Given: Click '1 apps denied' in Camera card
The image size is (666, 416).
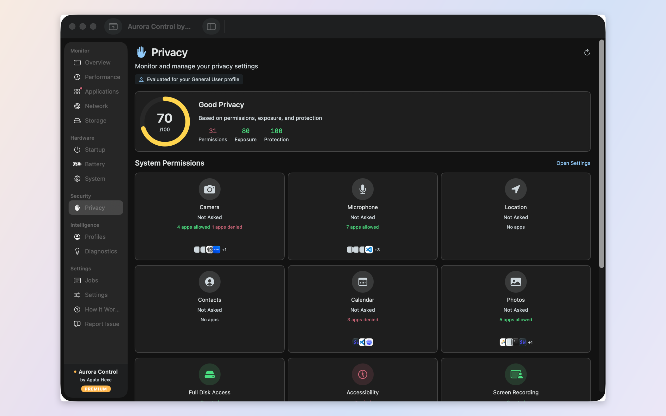Looking at the screenshot, I should [x=227, y=227].
